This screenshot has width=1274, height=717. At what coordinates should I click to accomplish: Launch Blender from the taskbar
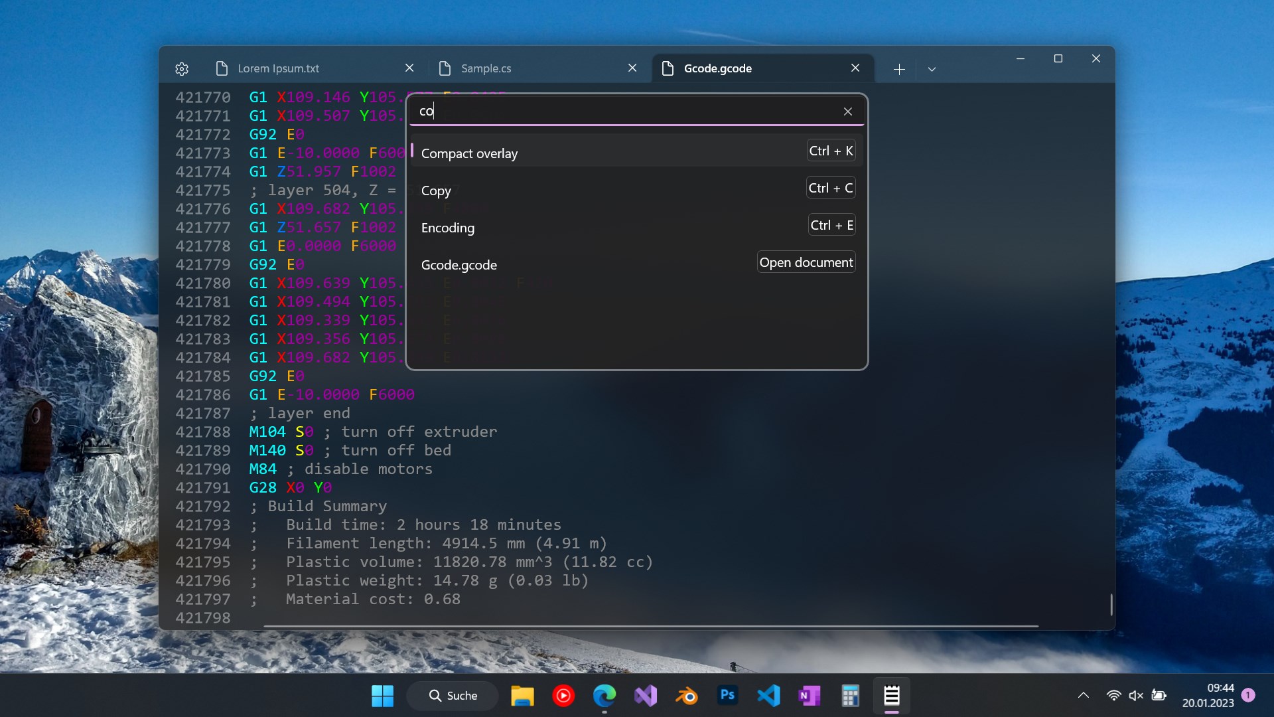(687, 695)
